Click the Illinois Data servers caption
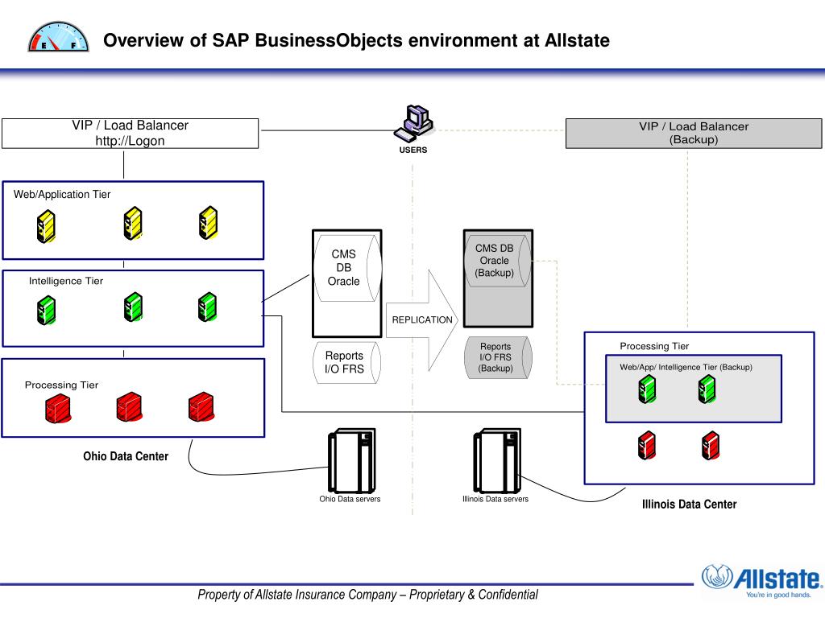 tap(495, 499)
